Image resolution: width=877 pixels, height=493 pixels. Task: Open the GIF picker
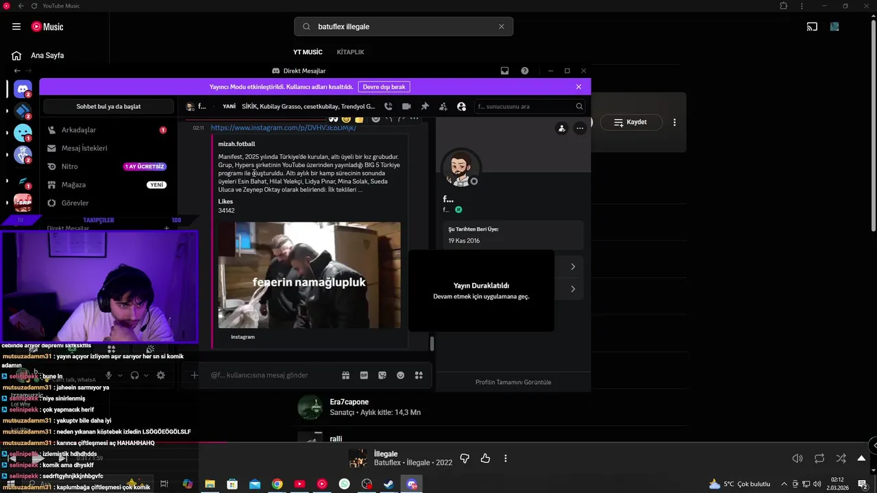pos(364,375)
